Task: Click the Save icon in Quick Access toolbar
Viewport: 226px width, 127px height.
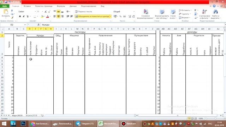Action: 6,2
